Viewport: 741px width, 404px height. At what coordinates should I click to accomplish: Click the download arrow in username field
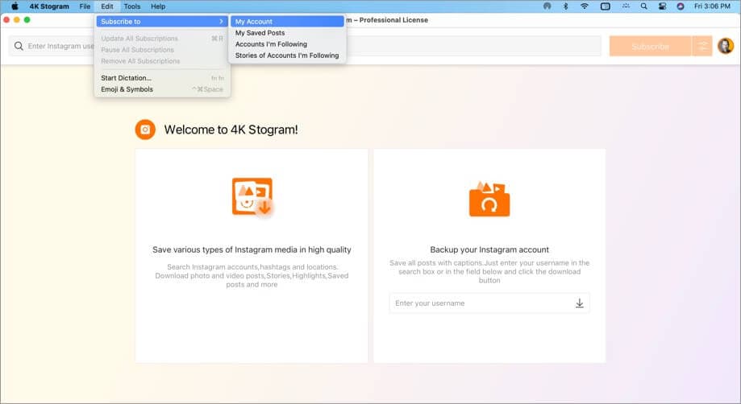[580, 303]
